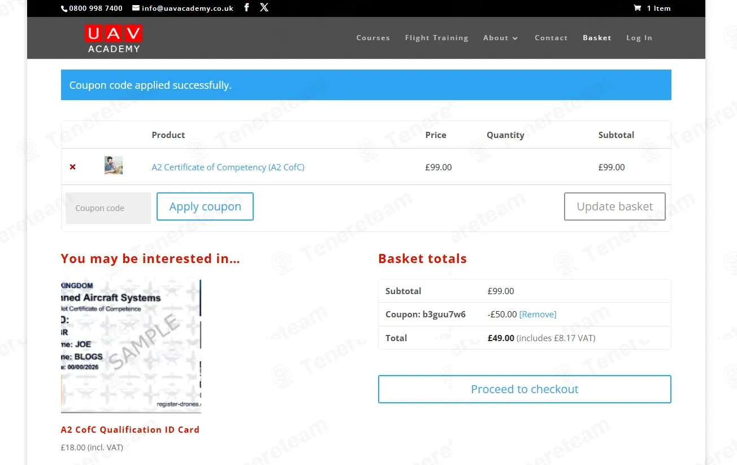Click the '-£50.00' coupon discount value
The image size is (737, 465).
click(x=502, y=315)
